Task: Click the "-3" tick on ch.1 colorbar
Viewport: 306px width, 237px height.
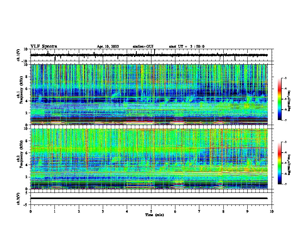Action: pos(285,78)
